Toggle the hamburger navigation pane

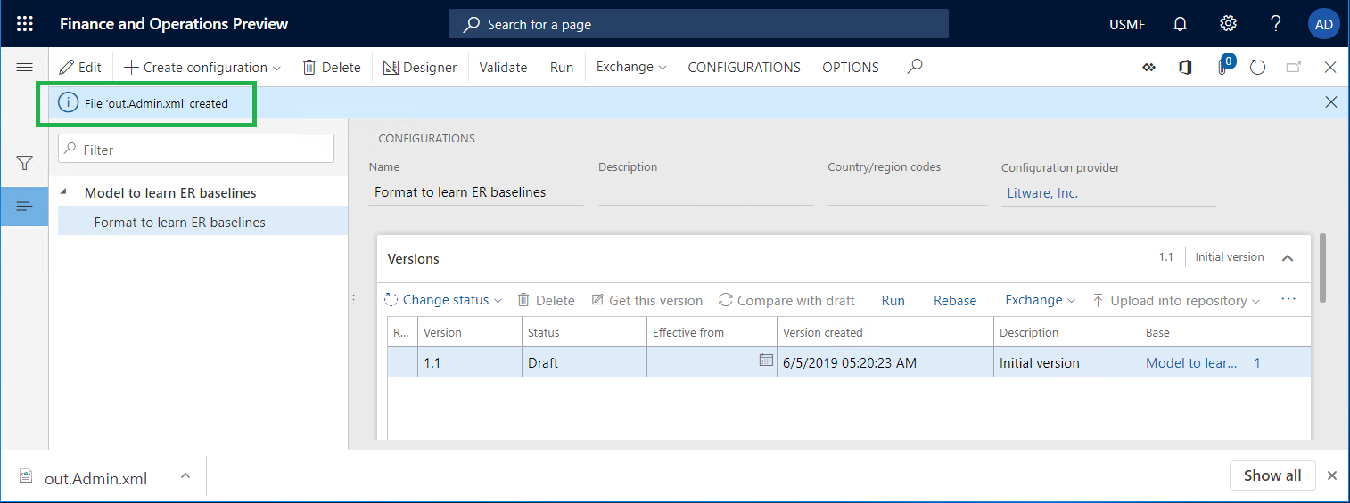tap(25, 68)
